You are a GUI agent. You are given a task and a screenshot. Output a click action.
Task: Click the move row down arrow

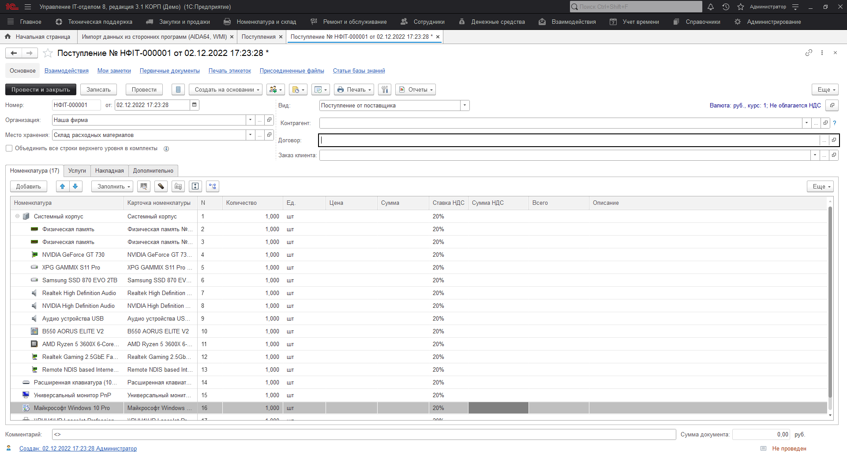click(x=75, y=187)
